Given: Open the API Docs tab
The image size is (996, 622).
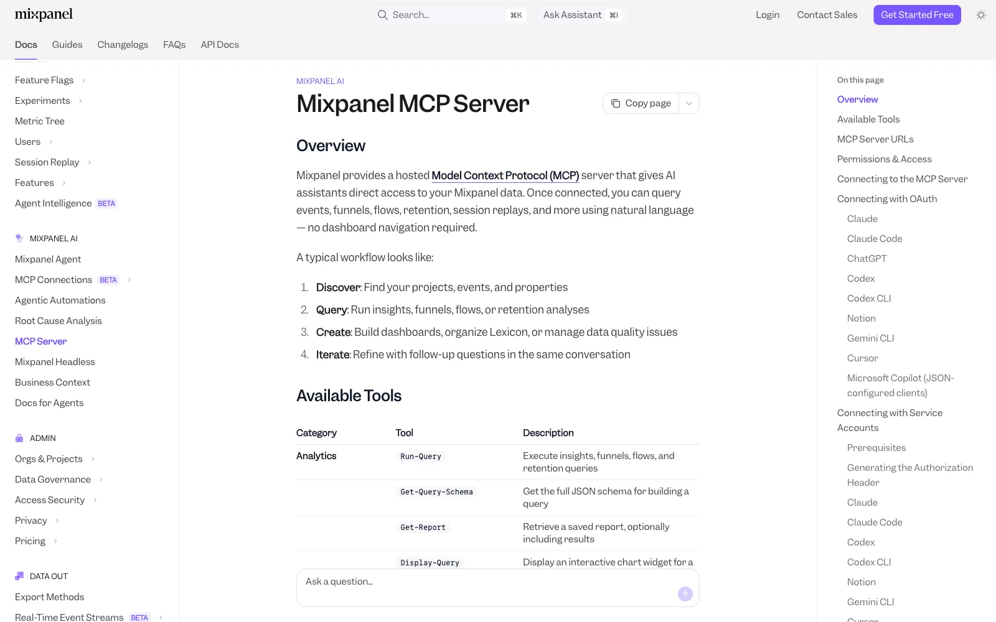Looking at the screenshot, I should [x=220, y=45].
